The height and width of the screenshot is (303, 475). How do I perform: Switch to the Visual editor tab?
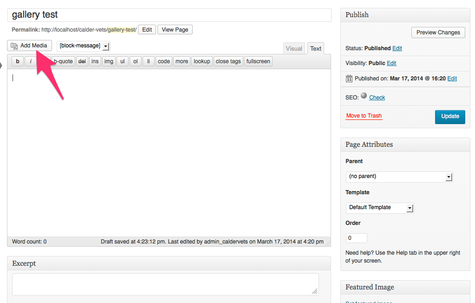click(294, 48)
